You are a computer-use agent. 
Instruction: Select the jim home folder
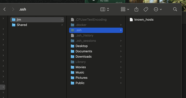click(37, 20)
